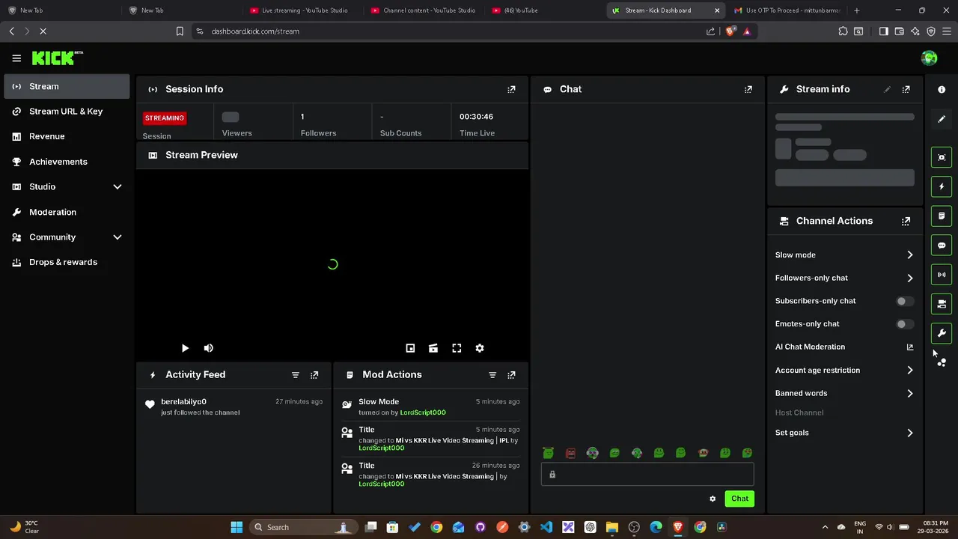
Task: Filter the Activity Feed
Action: tap(295, 375)
